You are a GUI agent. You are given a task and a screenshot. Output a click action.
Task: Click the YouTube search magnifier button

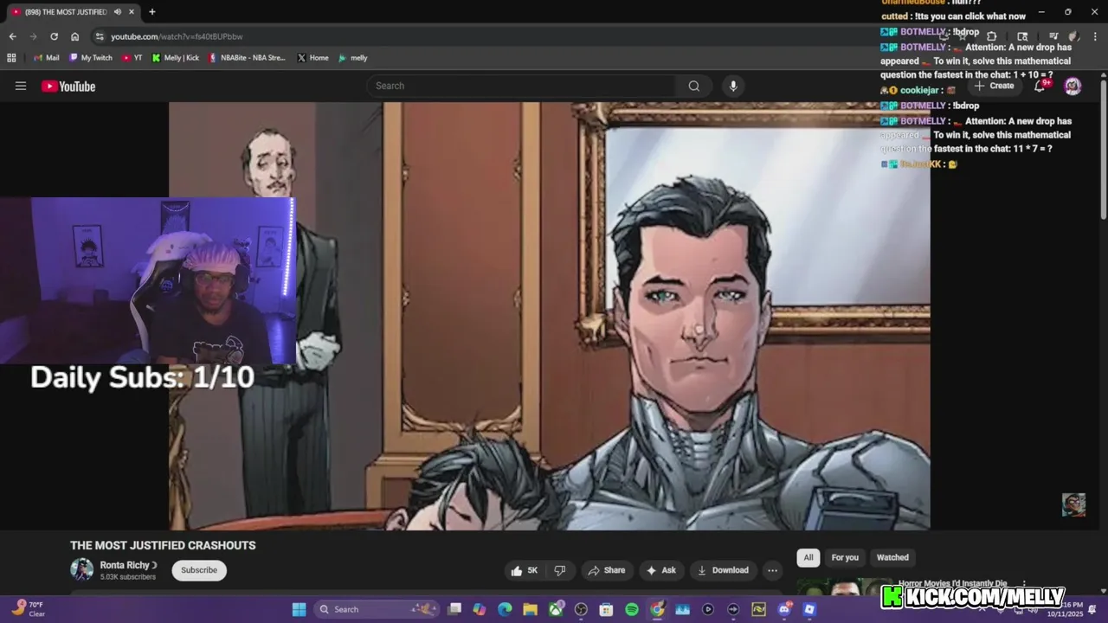(x=693, y=86)
